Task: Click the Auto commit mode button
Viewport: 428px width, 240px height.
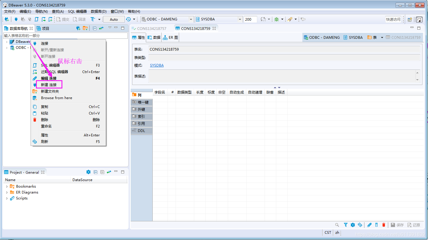Action: pyautogui.click(x=114, y=20)
